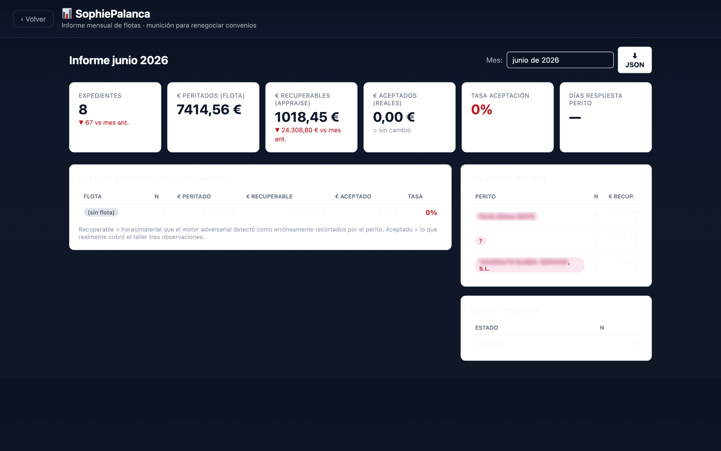
Task: Click the blurred perito badge ending in S.L.
Action: click(x=529, y=265)
